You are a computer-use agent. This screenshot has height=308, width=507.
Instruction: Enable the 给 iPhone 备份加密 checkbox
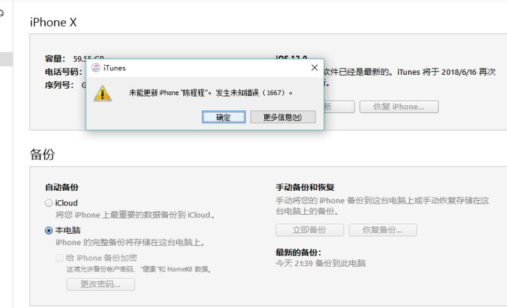click(60, 258)
